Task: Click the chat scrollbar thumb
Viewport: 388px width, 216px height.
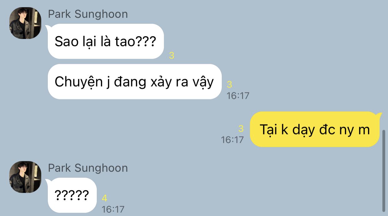Action: point(384,171)
